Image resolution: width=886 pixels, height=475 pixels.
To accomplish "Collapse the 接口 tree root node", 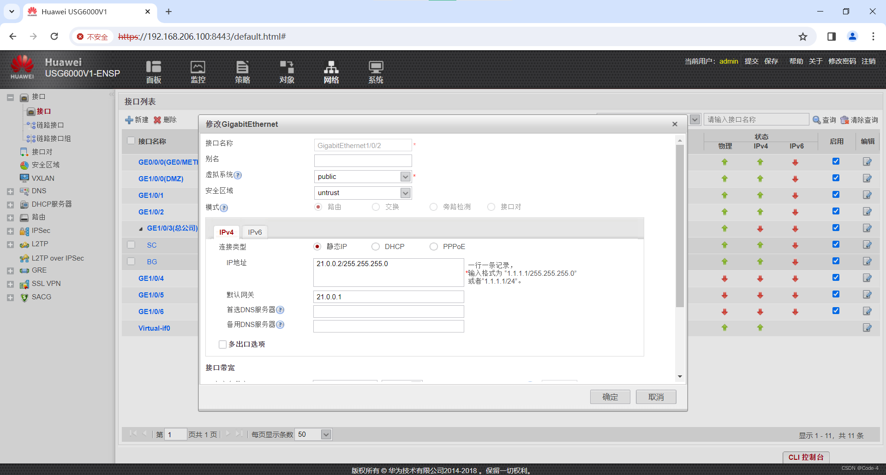I will point(10,97).
